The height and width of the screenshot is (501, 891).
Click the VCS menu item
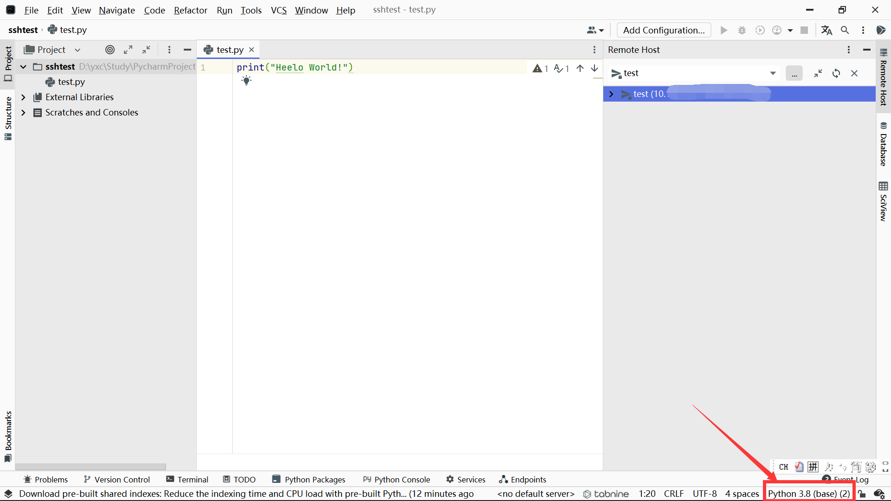[278, 10]
